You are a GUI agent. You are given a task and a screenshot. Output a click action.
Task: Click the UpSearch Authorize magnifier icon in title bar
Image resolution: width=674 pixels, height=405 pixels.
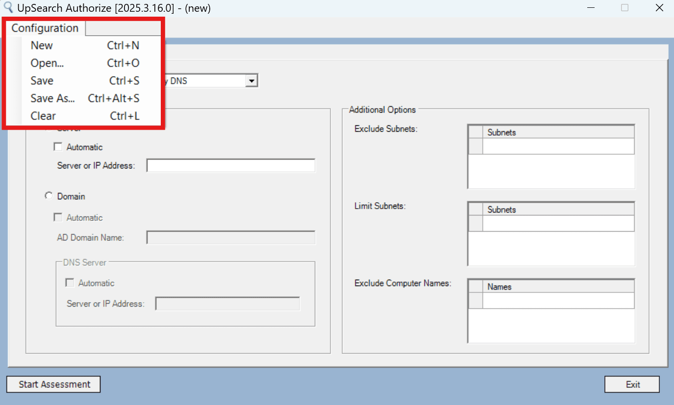7,8
